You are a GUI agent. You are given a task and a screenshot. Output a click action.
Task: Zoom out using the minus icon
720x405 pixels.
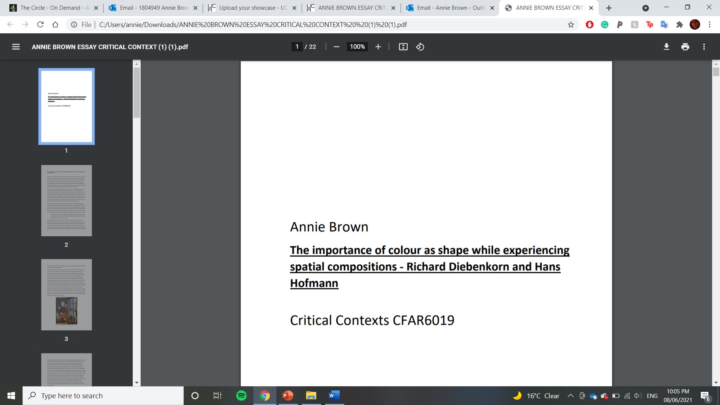(336, 46)
